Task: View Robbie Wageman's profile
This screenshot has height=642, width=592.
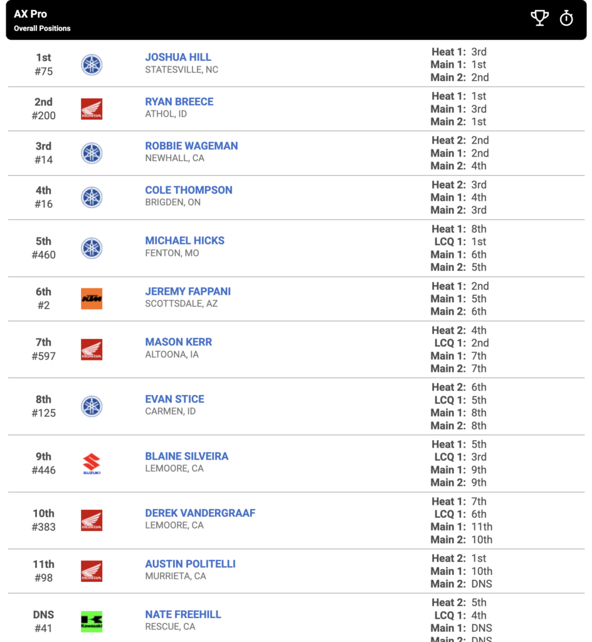Action: pos(192,145)
